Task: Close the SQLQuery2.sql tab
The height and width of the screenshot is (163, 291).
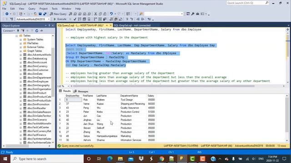Action: click(x=111, y=25)
